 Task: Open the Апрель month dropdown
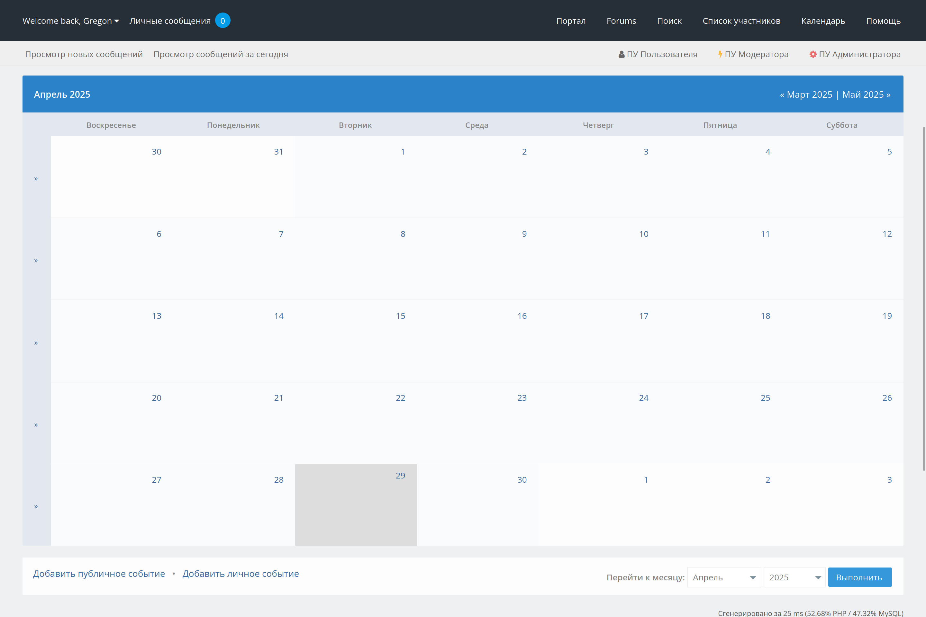tap(724, 577)
